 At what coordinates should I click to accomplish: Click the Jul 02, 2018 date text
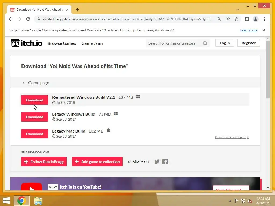pos(66,102)
